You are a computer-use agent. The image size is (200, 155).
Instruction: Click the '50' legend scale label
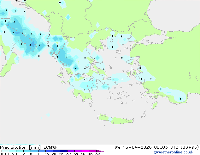(x=97, y=154)
